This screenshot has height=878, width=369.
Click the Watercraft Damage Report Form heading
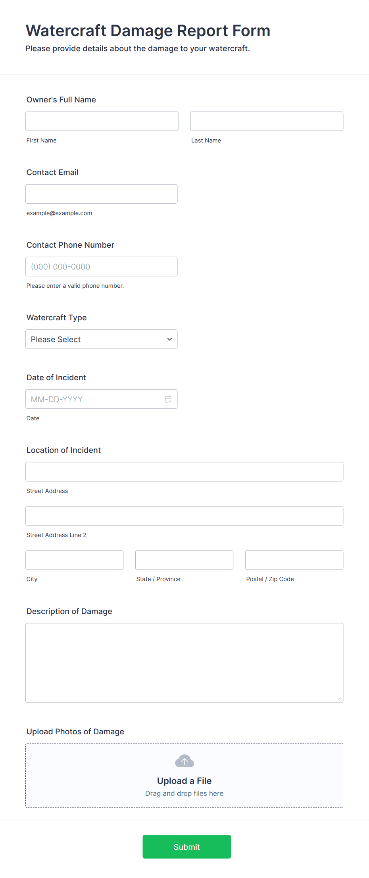[x=148, y=31]
